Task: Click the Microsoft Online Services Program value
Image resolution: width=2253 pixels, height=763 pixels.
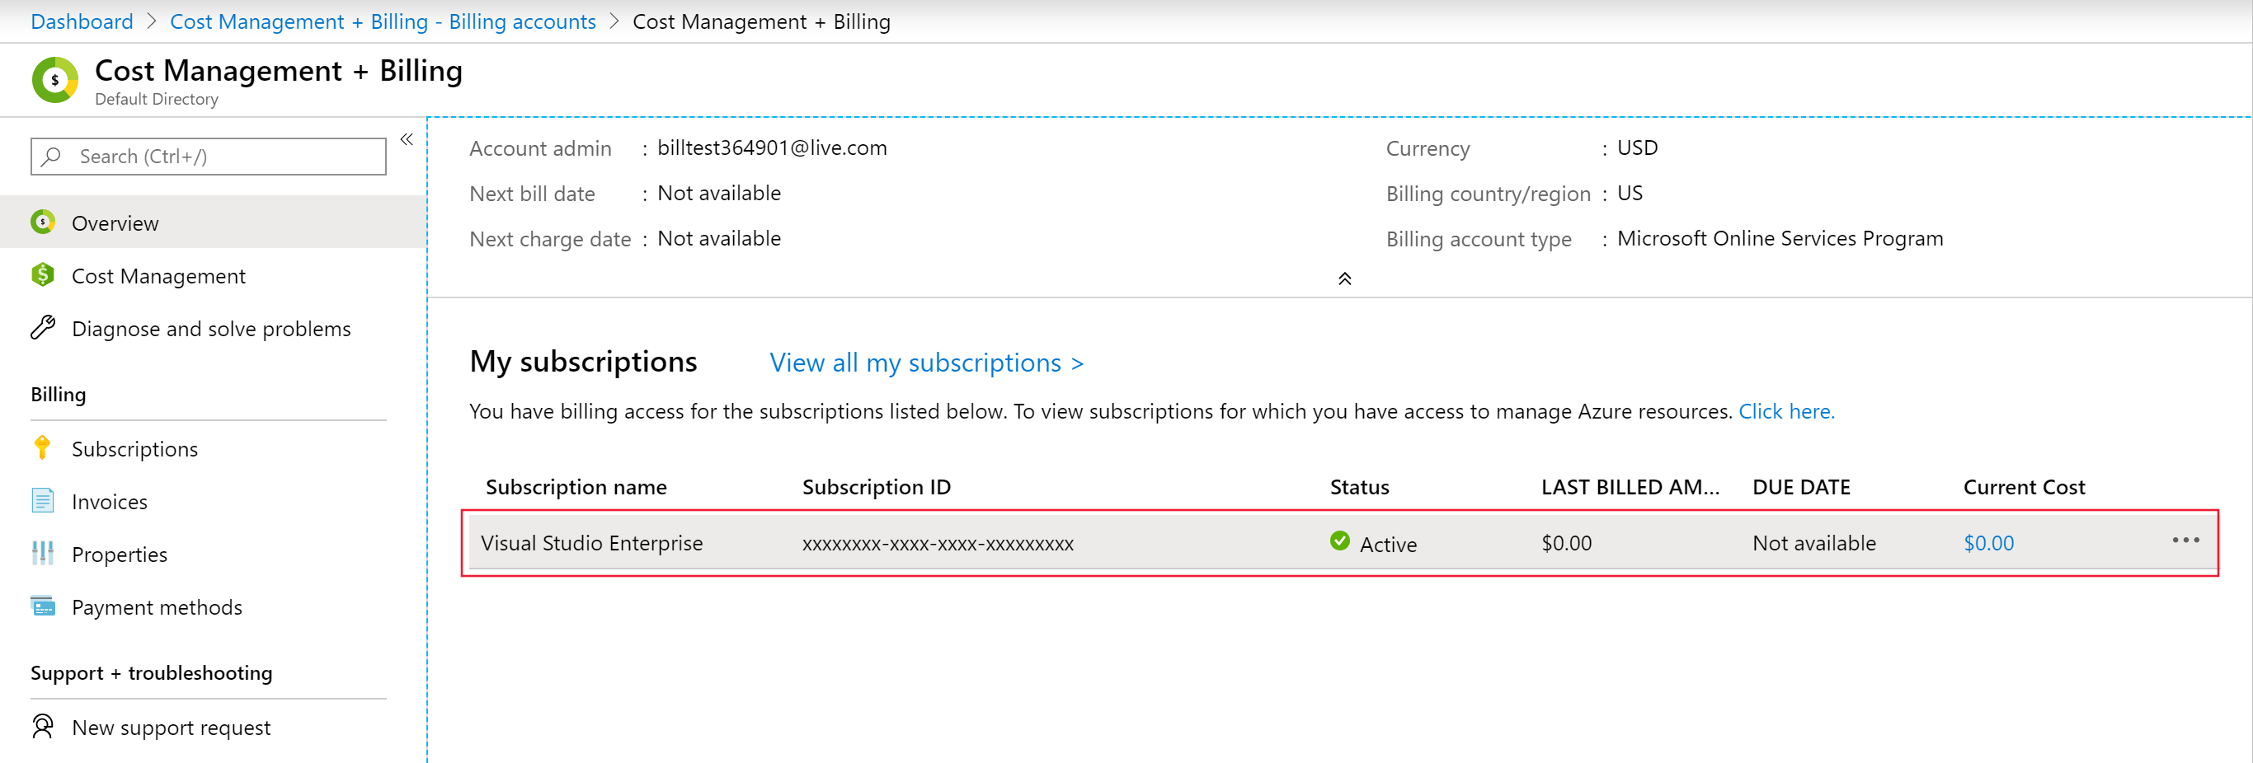Action: [1780, 239]
